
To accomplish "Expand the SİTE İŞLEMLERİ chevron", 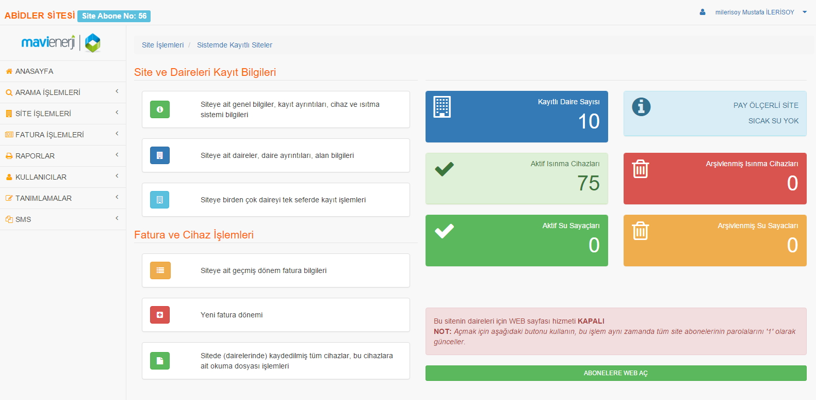I will [x=117, y=113].
